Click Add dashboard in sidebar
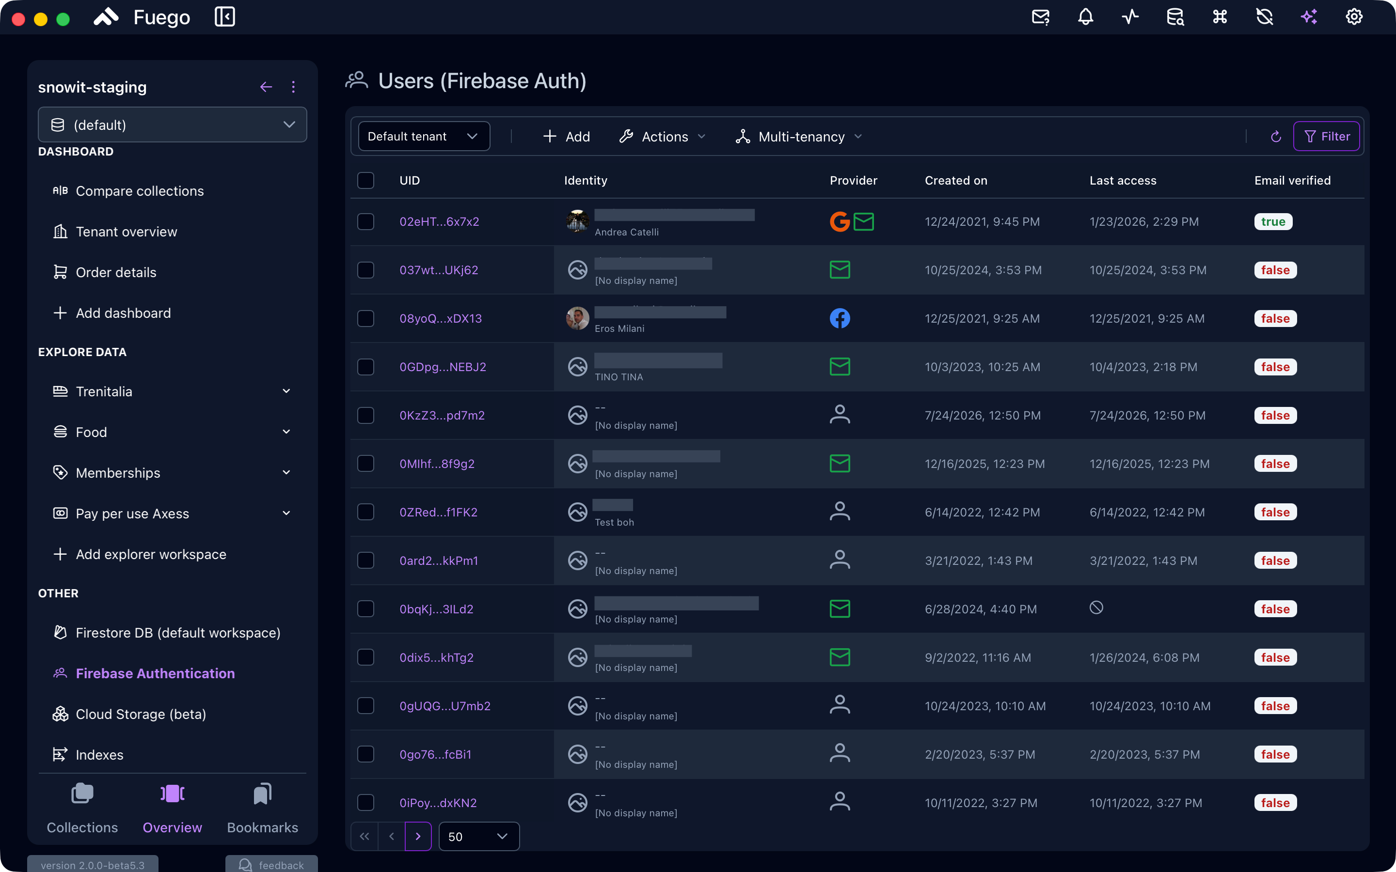This screenshot has height=872, width=1396. (112, 313)
